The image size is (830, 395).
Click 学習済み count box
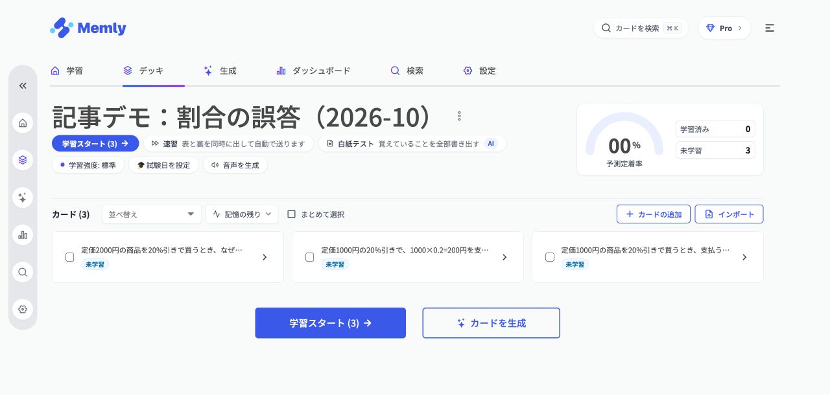(x=715, y=129)
